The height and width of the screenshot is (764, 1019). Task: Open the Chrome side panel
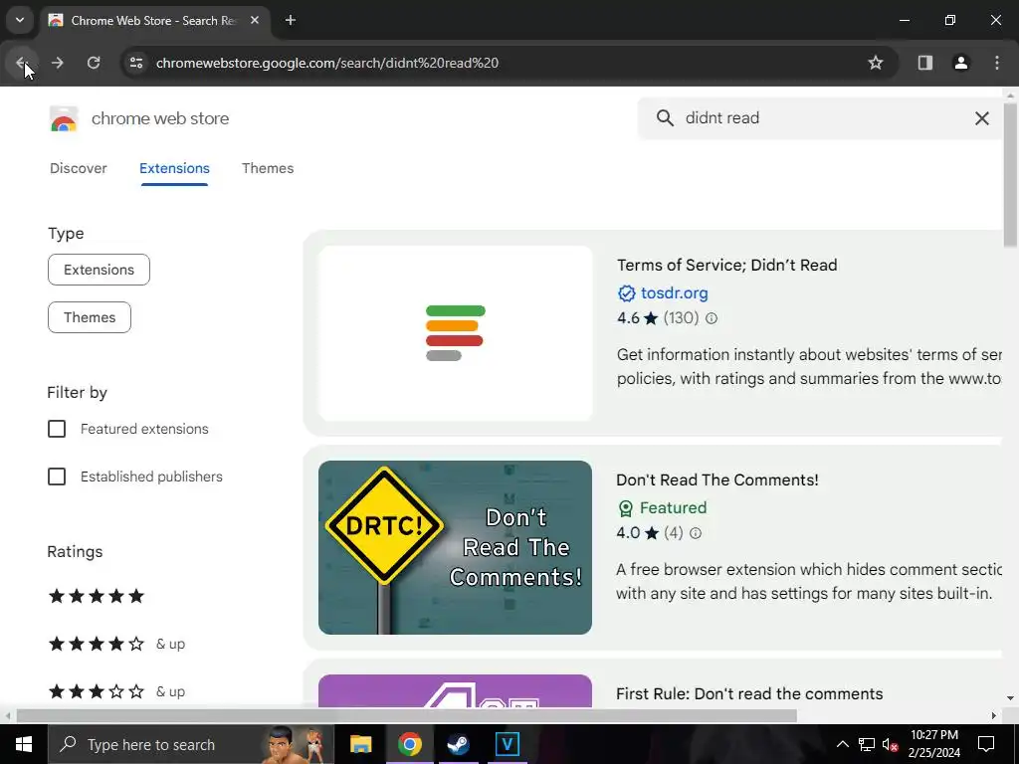click(924, 63)
